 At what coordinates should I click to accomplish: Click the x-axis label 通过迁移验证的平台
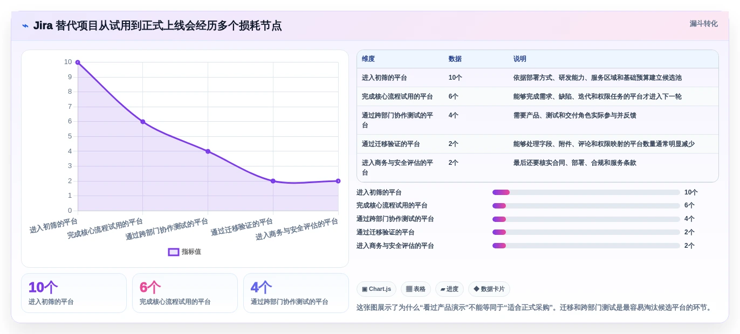(242, 227)
